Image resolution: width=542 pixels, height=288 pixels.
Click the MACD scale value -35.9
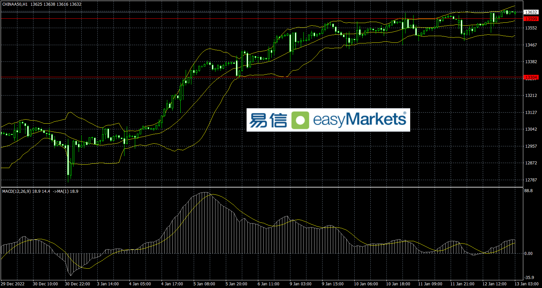529,278
